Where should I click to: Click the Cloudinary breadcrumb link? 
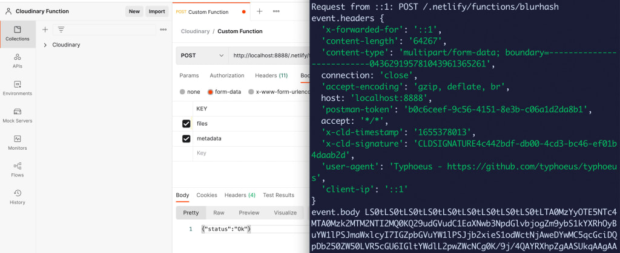pos(196,31)
